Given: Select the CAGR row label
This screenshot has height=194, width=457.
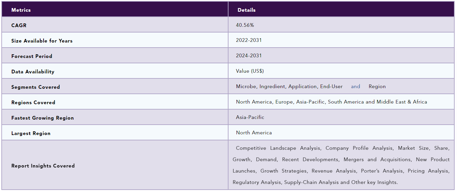Looking at the screenshot, I should coord(19,25).
